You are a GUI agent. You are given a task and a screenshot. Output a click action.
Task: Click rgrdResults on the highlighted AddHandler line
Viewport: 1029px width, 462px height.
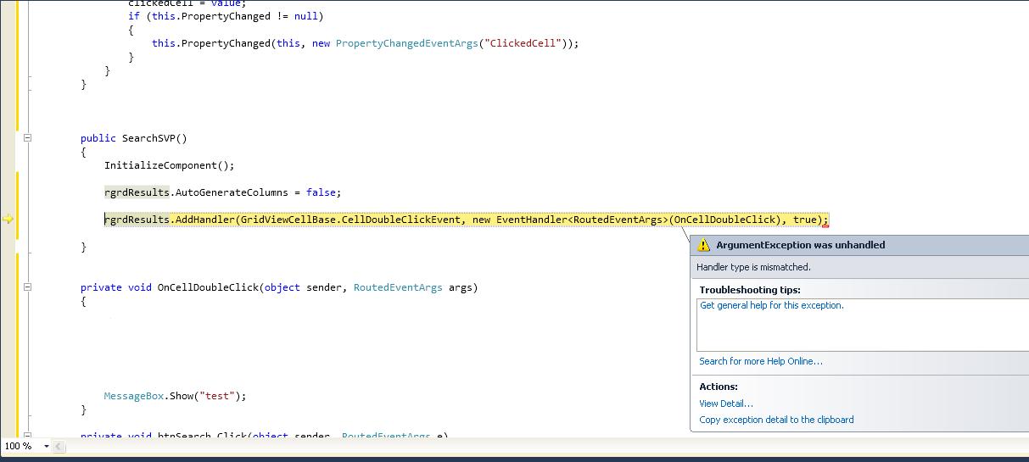click(137, 220)
